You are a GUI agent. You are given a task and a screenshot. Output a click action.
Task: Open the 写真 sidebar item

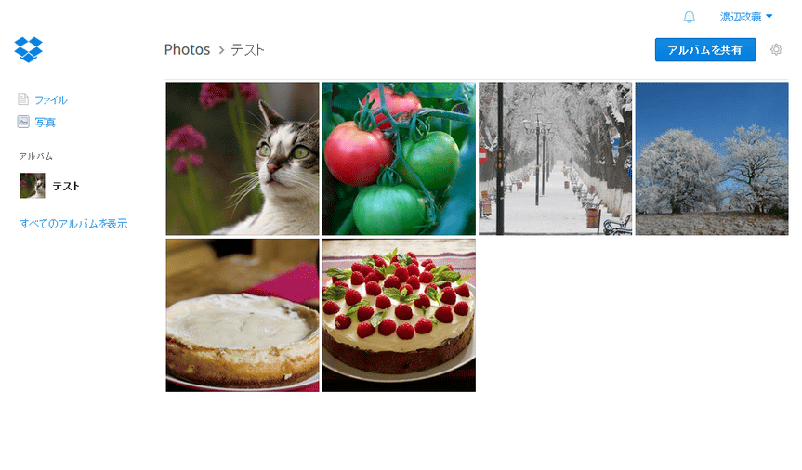click(45, 123)
